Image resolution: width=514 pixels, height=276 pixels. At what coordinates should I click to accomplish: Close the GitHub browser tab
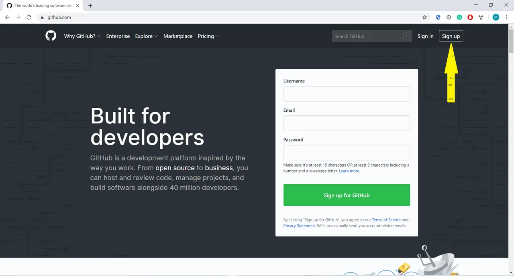point(78,6)
